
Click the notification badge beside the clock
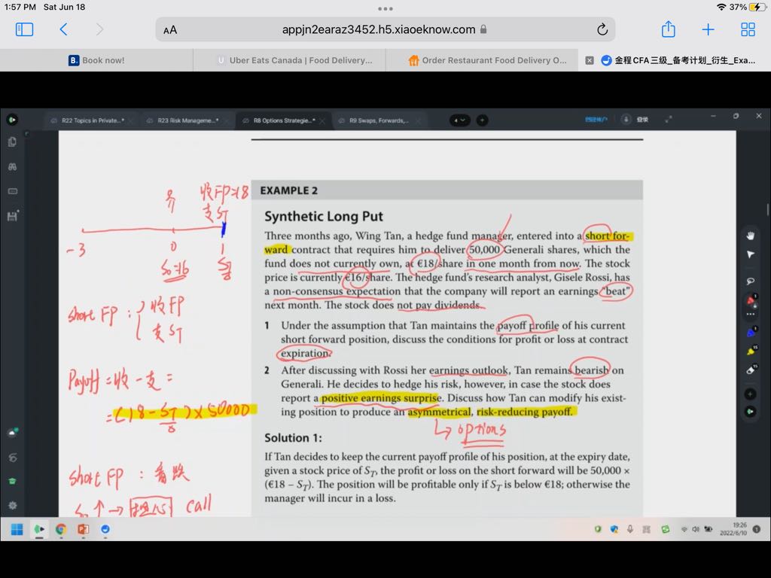coord(756,529)
